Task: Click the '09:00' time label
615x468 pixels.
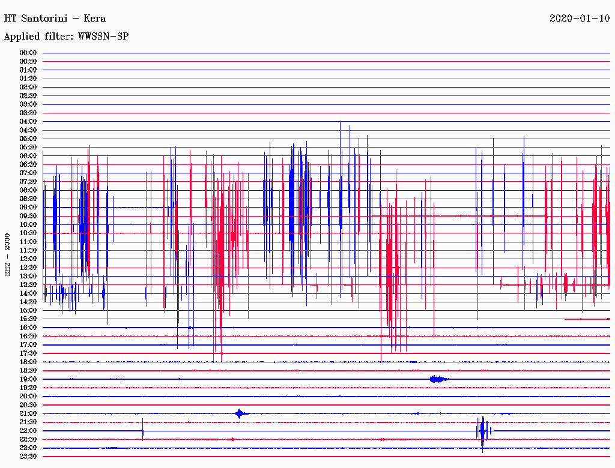Action: (28, 208)
